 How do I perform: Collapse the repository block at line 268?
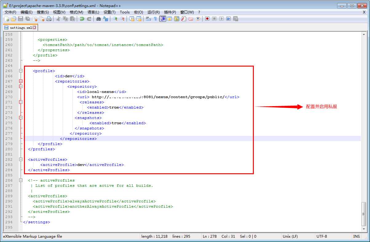21,86
